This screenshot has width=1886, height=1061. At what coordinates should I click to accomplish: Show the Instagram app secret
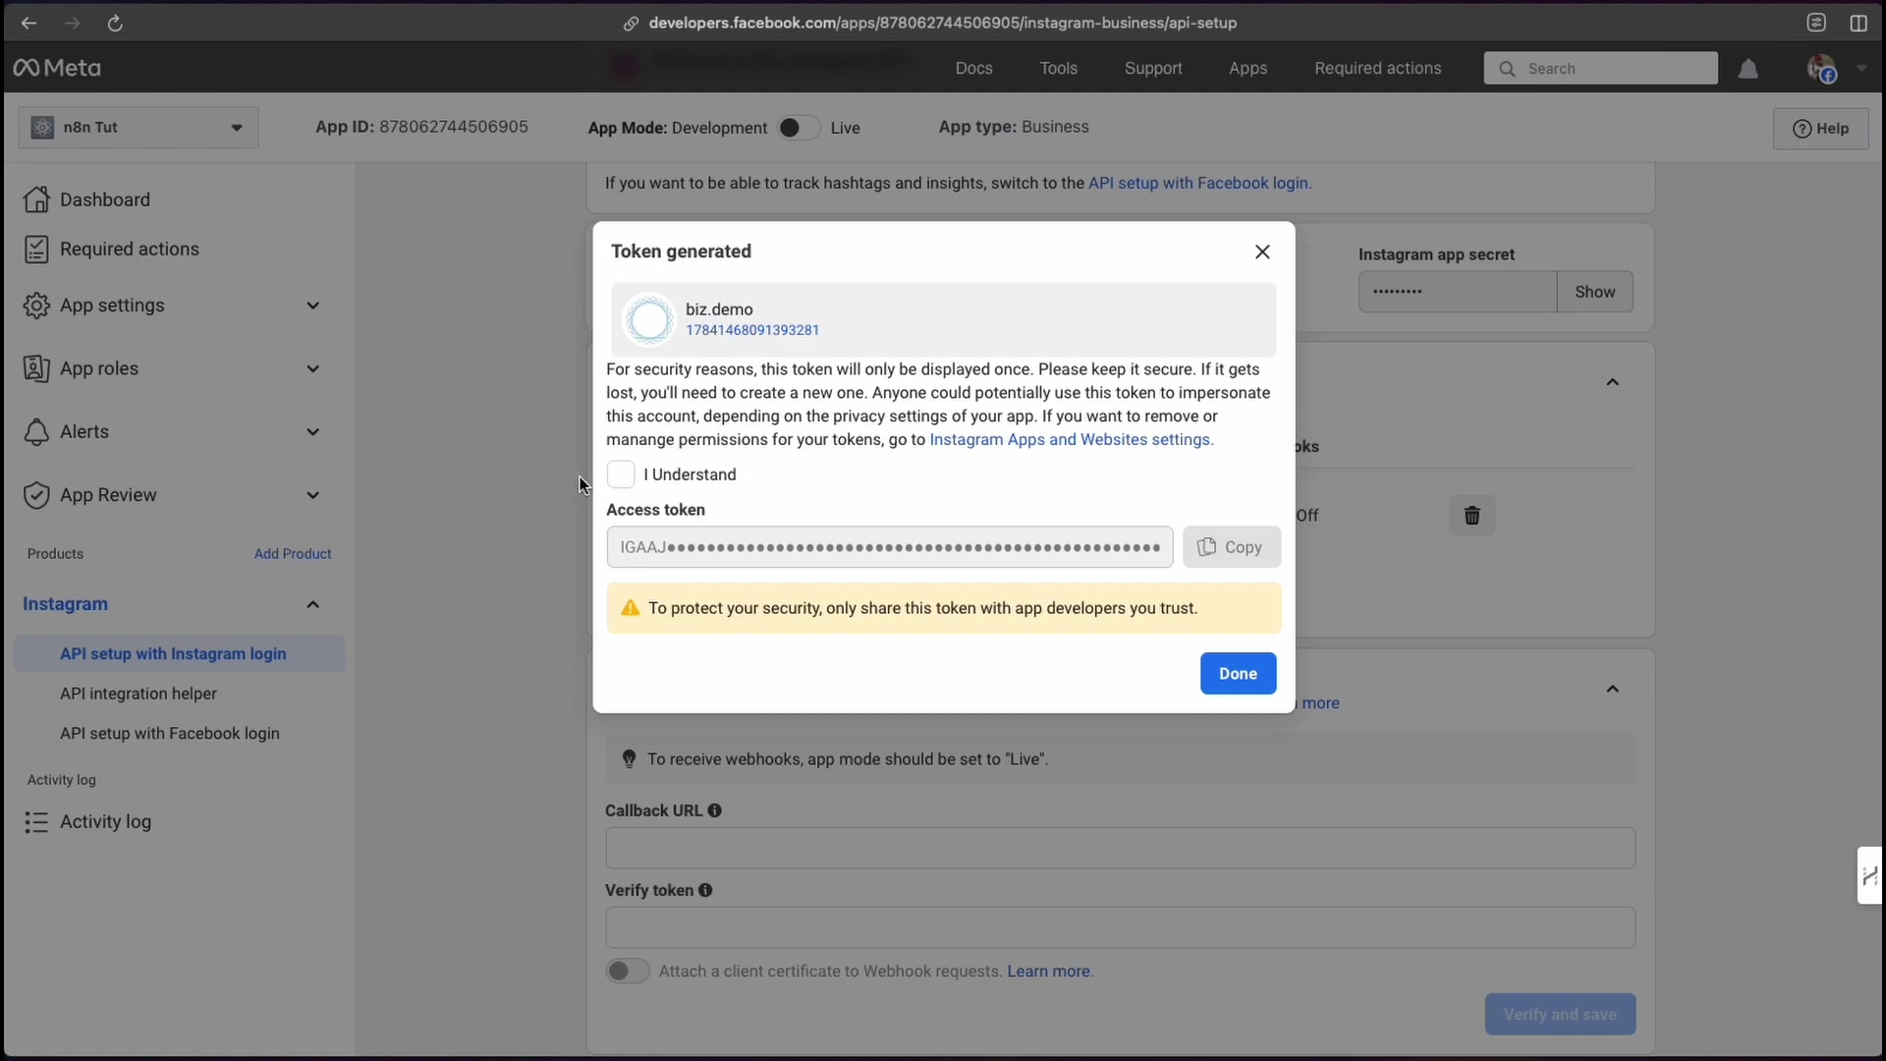click(x=1594, y=292)
